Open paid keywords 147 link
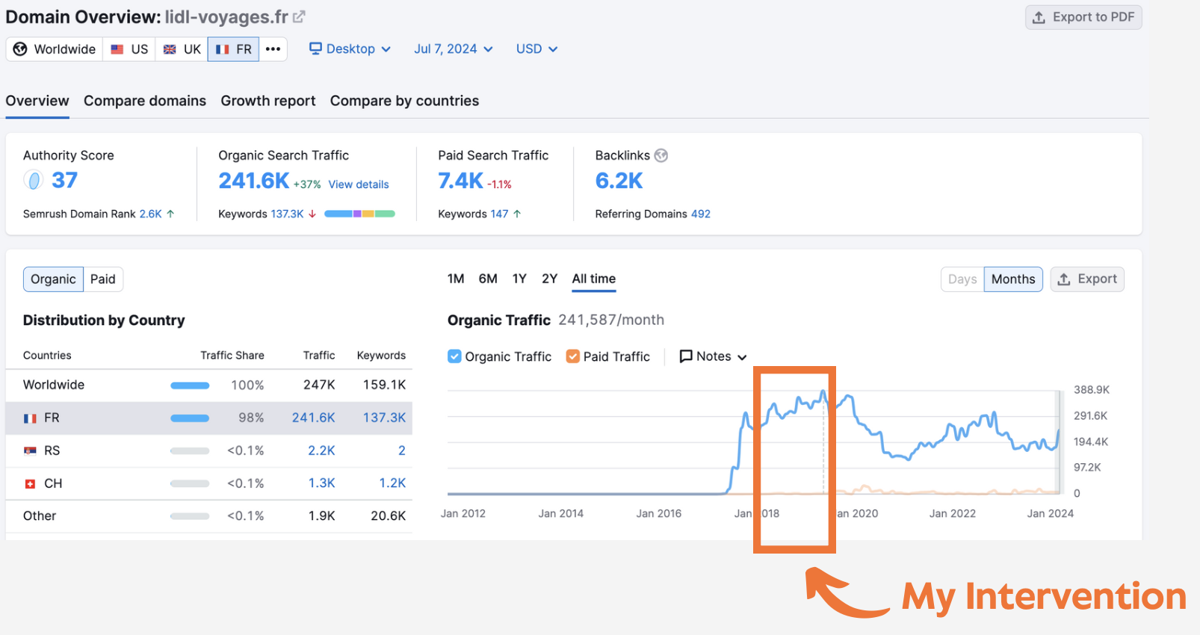Screen dimensions: 1200x635 click(499, 214)
